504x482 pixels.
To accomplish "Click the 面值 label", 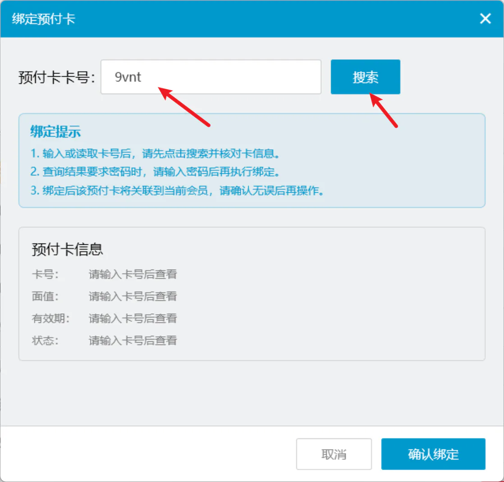I will coord(45,296).
